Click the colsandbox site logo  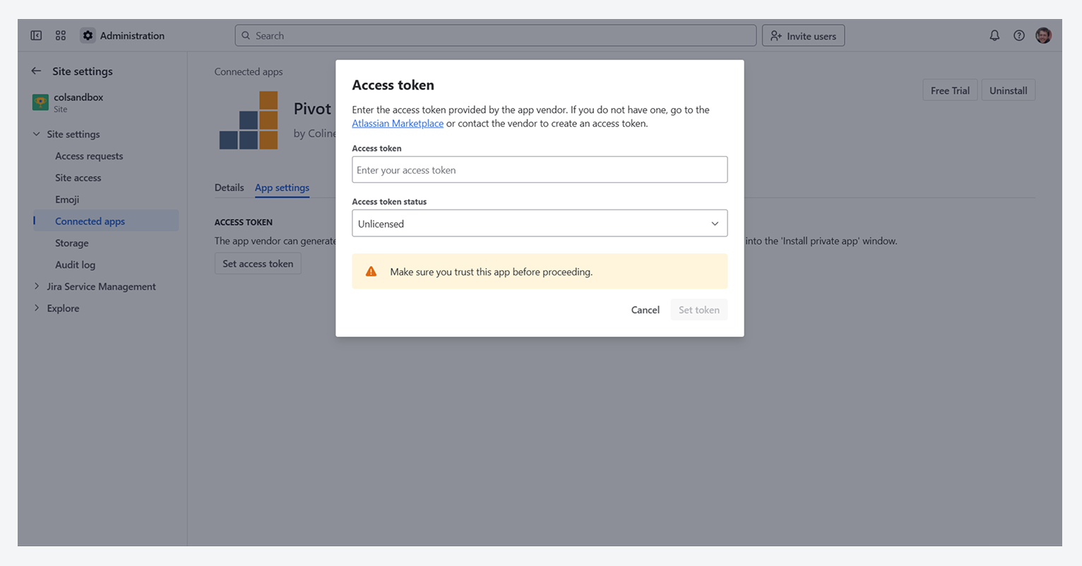[x=40, y=102]
